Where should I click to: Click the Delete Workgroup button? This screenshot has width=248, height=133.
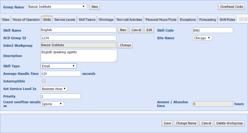230,123
